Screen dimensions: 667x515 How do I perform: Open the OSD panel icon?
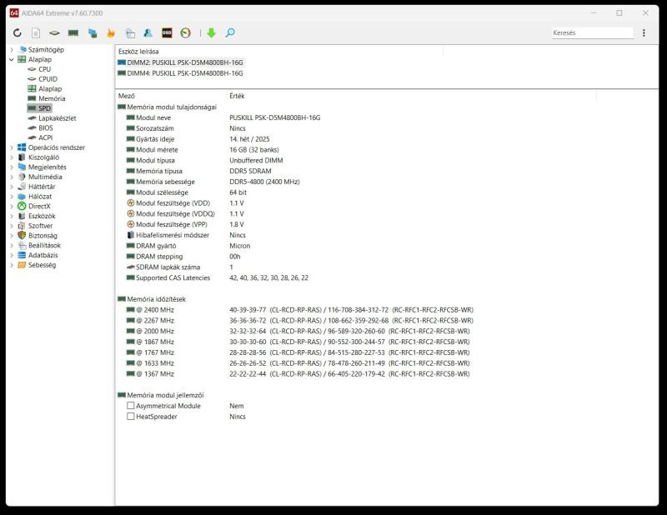(167, 32)
